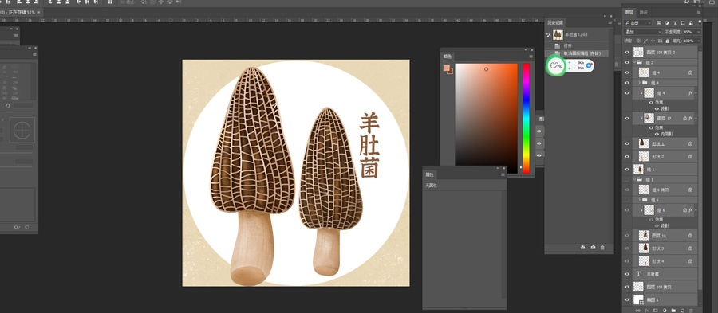Collapse the 组 1 group folder arrow
This screenshot has width=718, height=313.
click(x=635, y=179)
